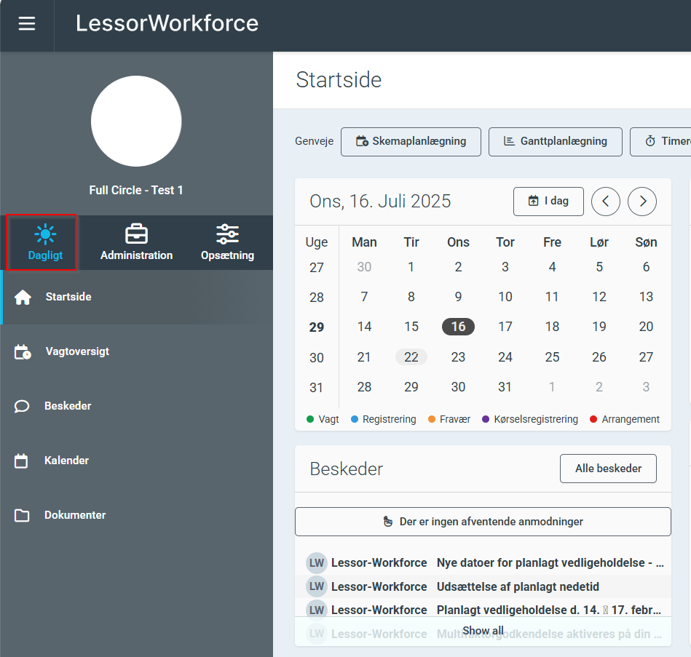Image resolution: width=691 pixels, height=657 pixels.
Task: Open Administration briefcase icon
Action: 136,234
